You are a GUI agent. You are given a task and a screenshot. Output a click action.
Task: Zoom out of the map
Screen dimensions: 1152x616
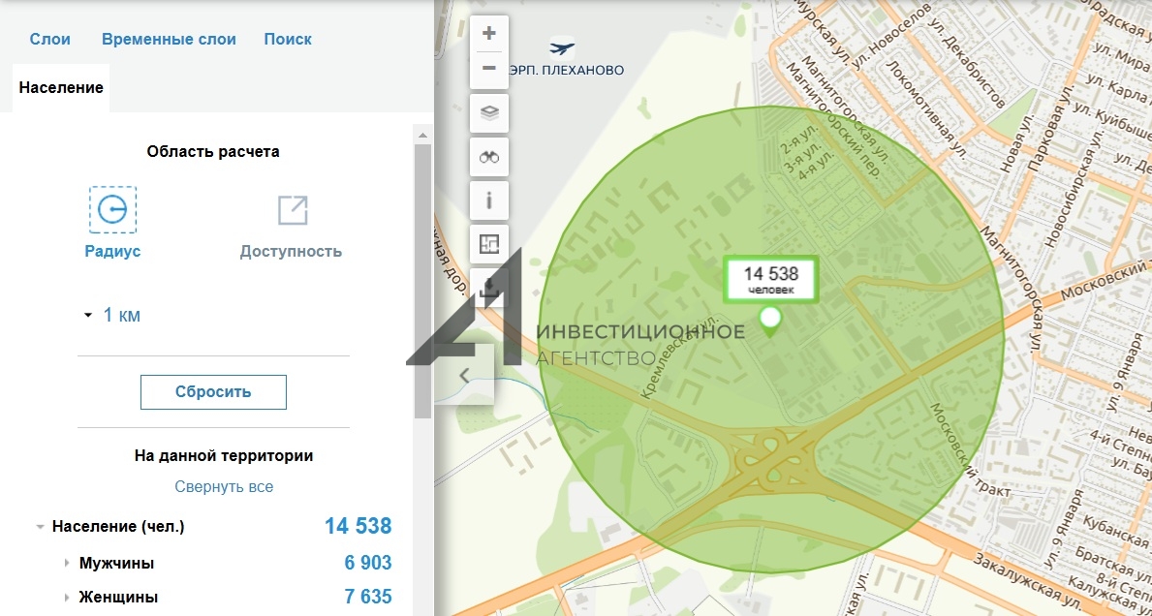(489, 69)
